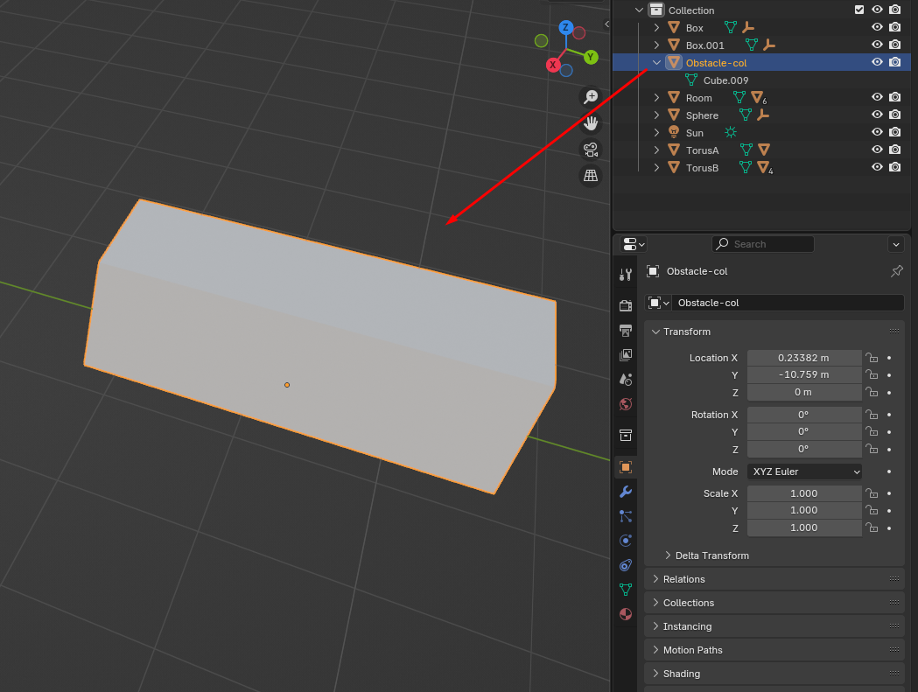918x692 pixels.
Task: Click the zoom view magnifier icon
Action: coord(591,97)
